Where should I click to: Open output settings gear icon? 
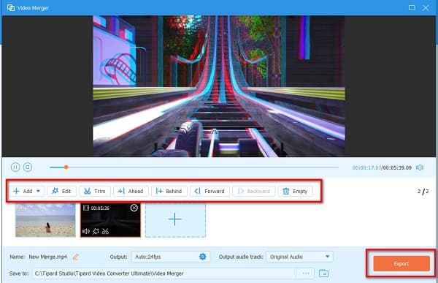tap(203, 257)
